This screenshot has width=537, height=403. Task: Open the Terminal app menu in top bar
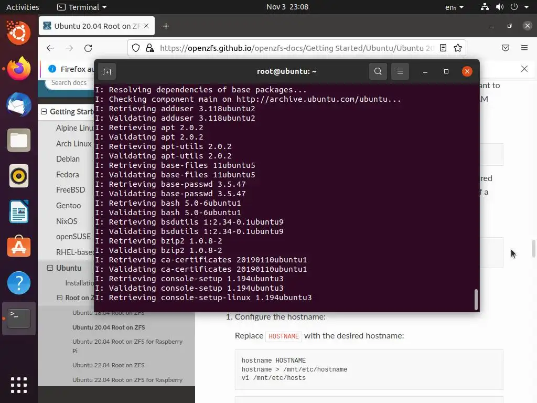click(x=82, y=7)
